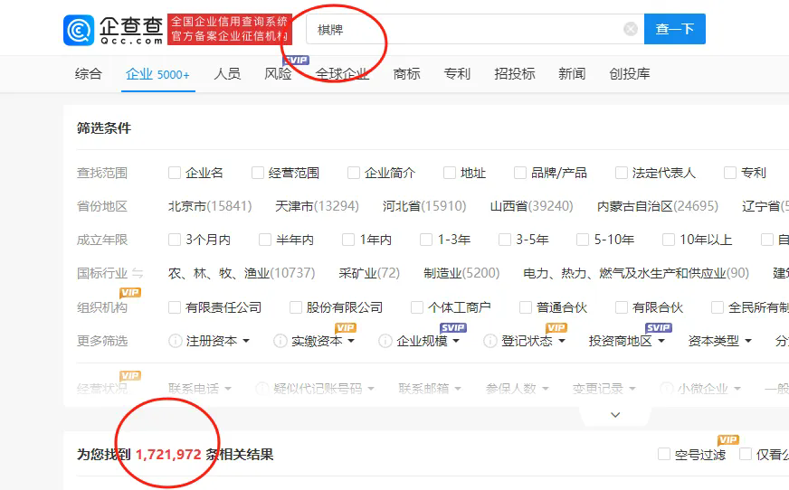The image size is (789, 490).
Task: Enable the 有限责任公司 checkbox
Action: pos(175,307)
